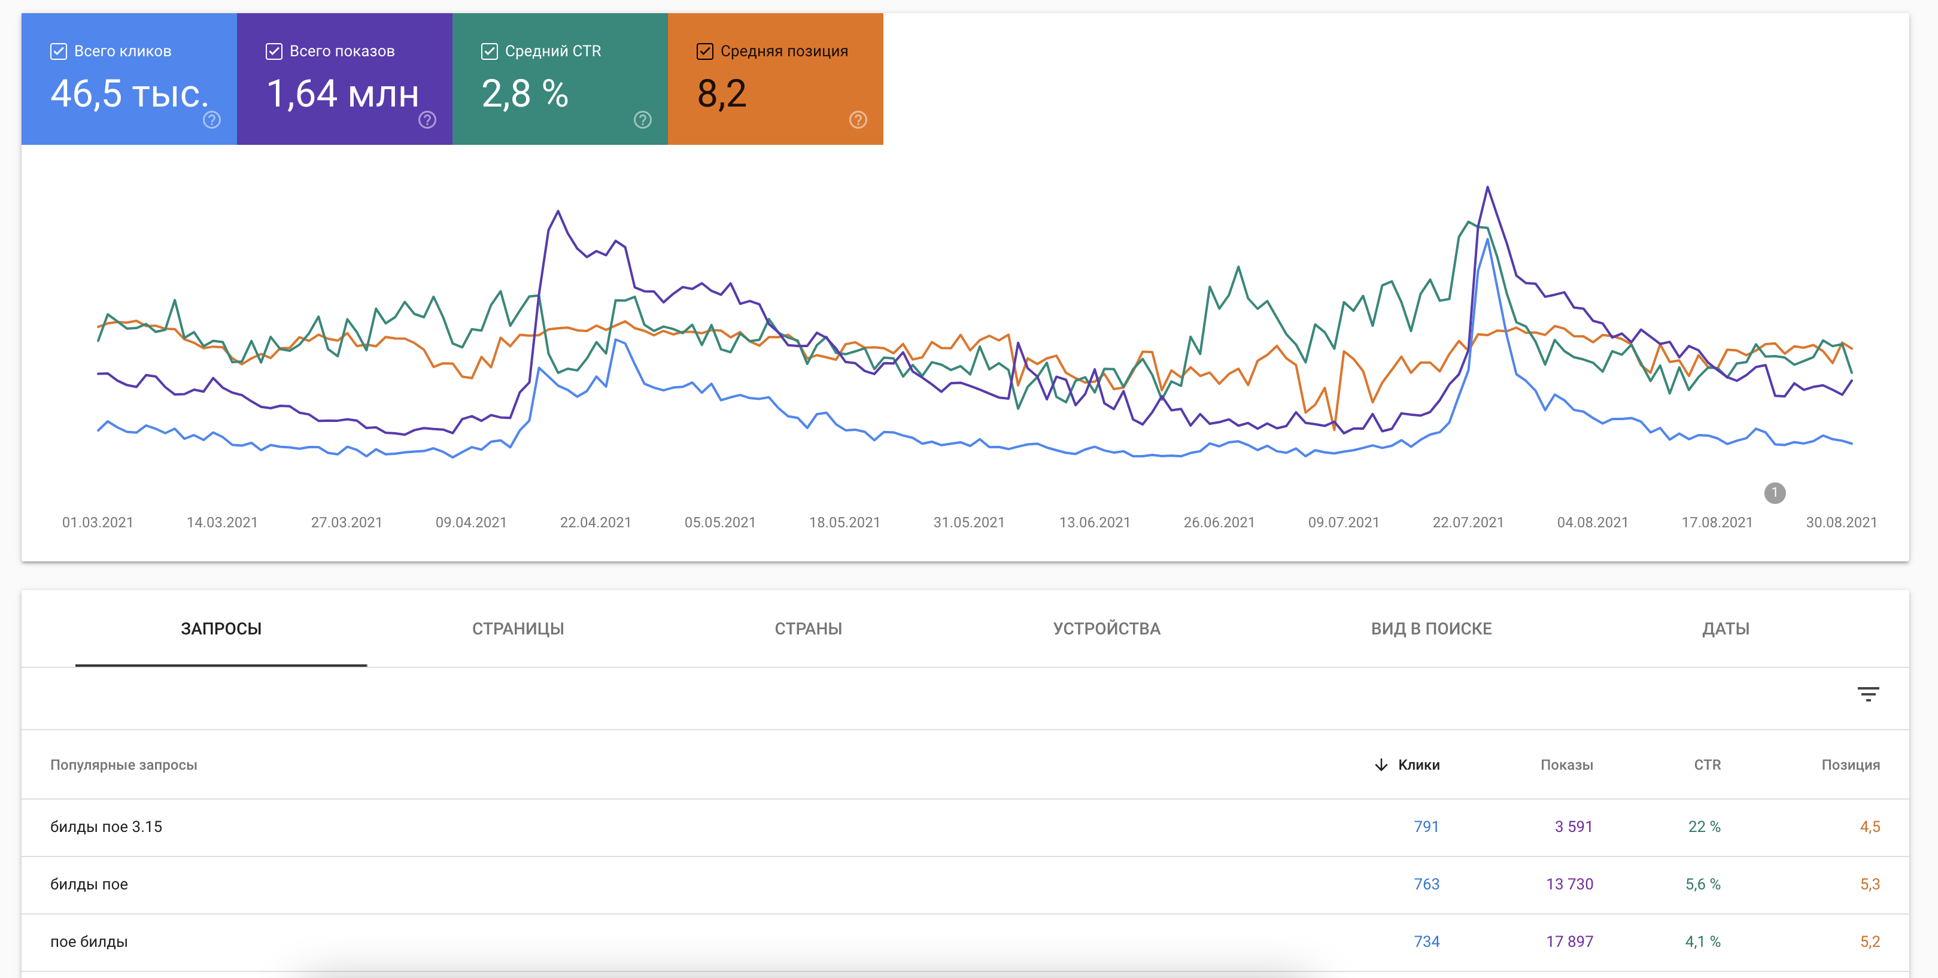Open the Страны tab
The image size is (1938, 978).
(808, 629)
